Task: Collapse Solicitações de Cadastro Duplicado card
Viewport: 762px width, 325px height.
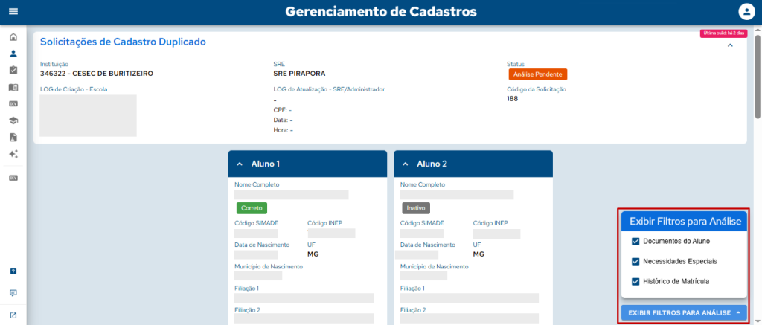Action: 730,45
